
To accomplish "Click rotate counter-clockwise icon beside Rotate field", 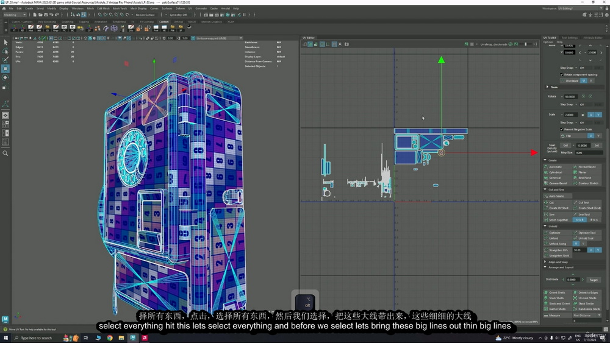I will (584, 96).
